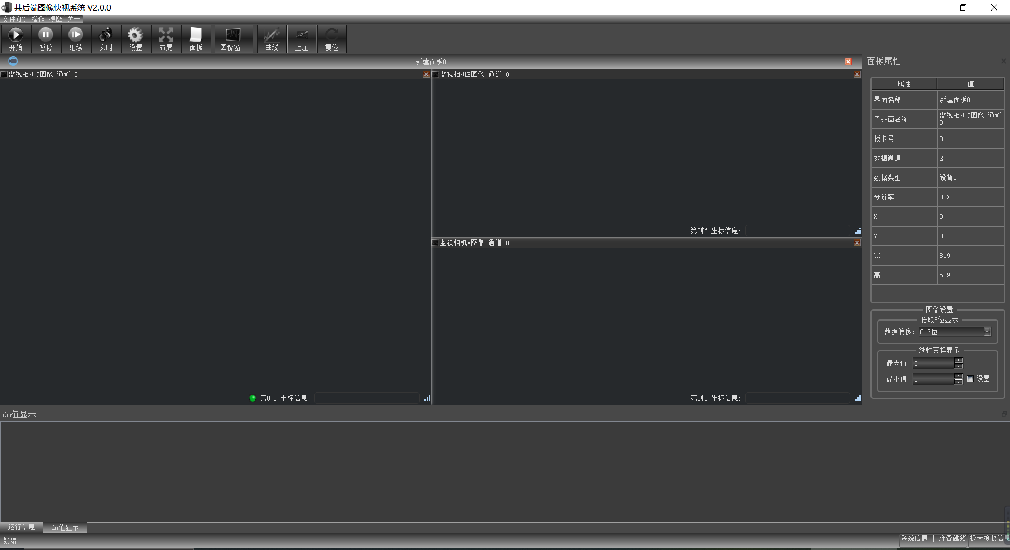Click the 面板 (Panel) toolbar icon

[x=196, y=39]
